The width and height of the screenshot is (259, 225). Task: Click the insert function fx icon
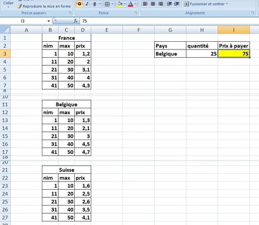(x=75, y=21)
